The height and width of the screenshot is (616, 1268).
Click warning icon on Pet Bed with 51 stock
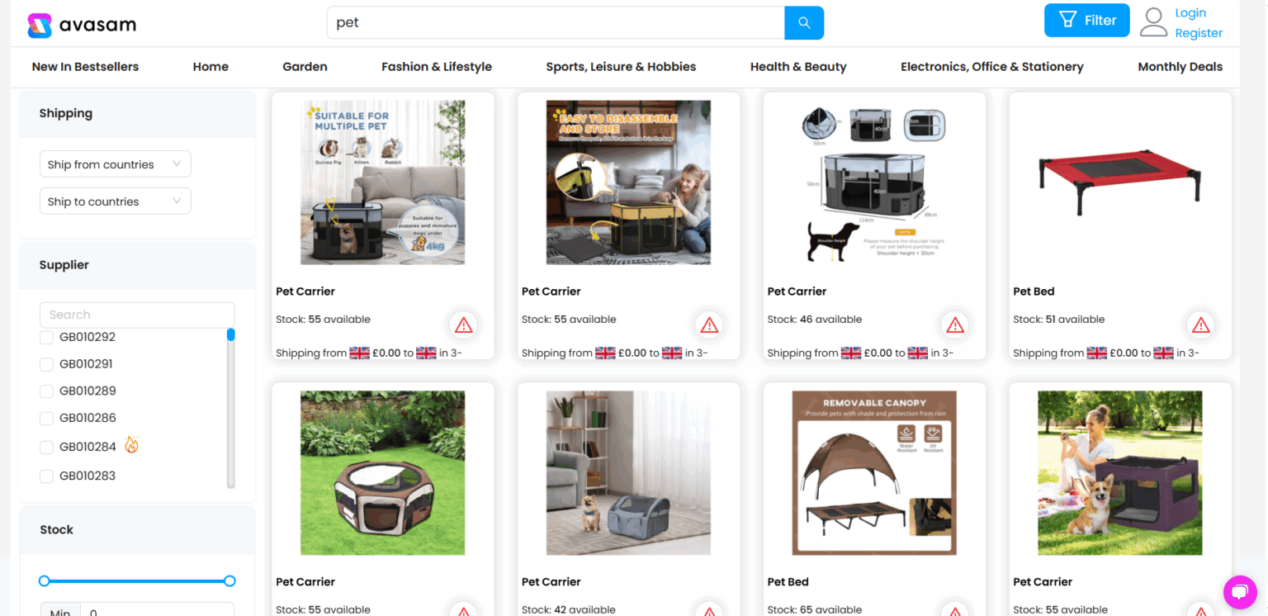tap(1201, 325)
